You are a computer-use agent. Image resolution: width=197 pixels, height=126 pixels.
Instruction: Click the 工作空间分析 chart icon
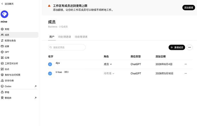(x=2, y=63)
